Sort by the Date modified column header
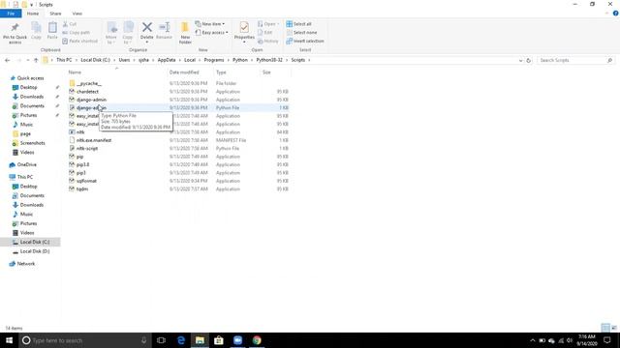 190,72
